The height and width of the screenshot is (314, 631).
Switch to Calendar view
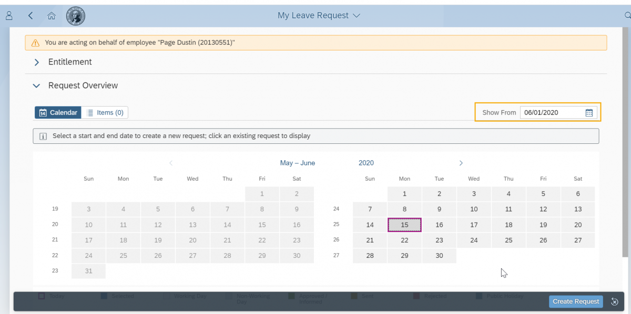point(58,112)
